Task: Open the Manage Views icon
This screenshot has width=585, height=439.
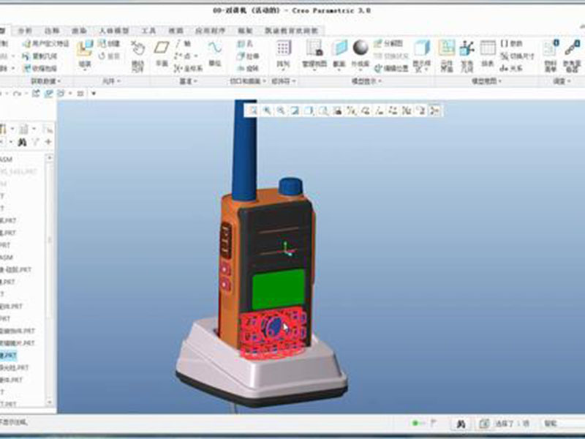Action: [313, 52]
